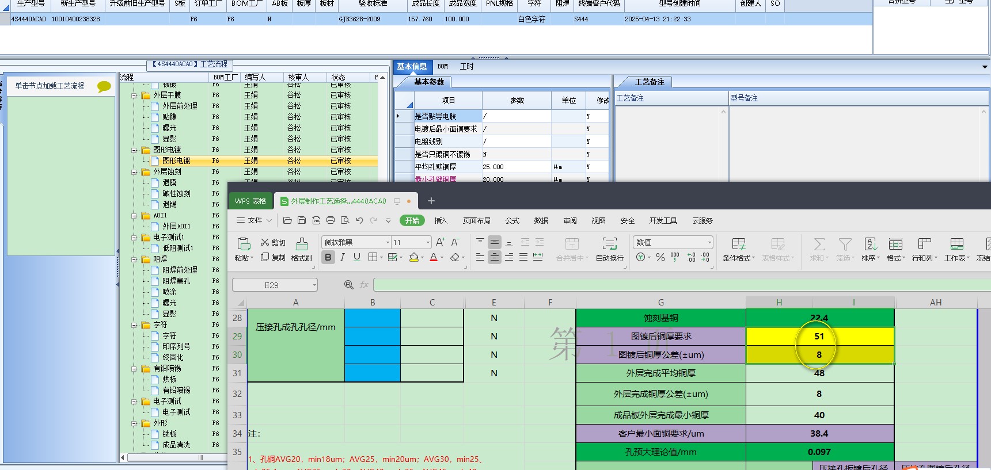Click increase decimal places icon
This screenshot has width=991, height=470.
coord(692,257)
